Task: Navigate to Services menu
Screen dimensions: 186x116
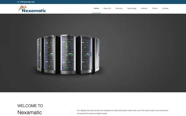Action: click(119, 8)
